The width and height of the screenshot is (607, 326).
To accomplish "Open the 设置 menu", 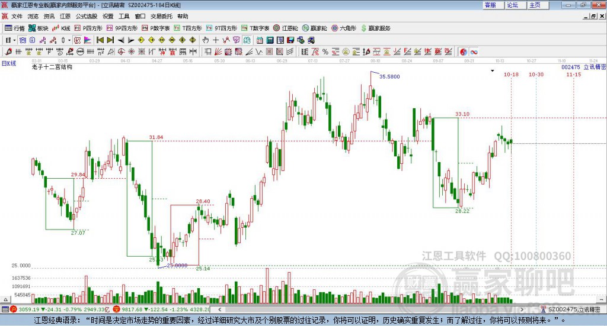I will point(108,16).
